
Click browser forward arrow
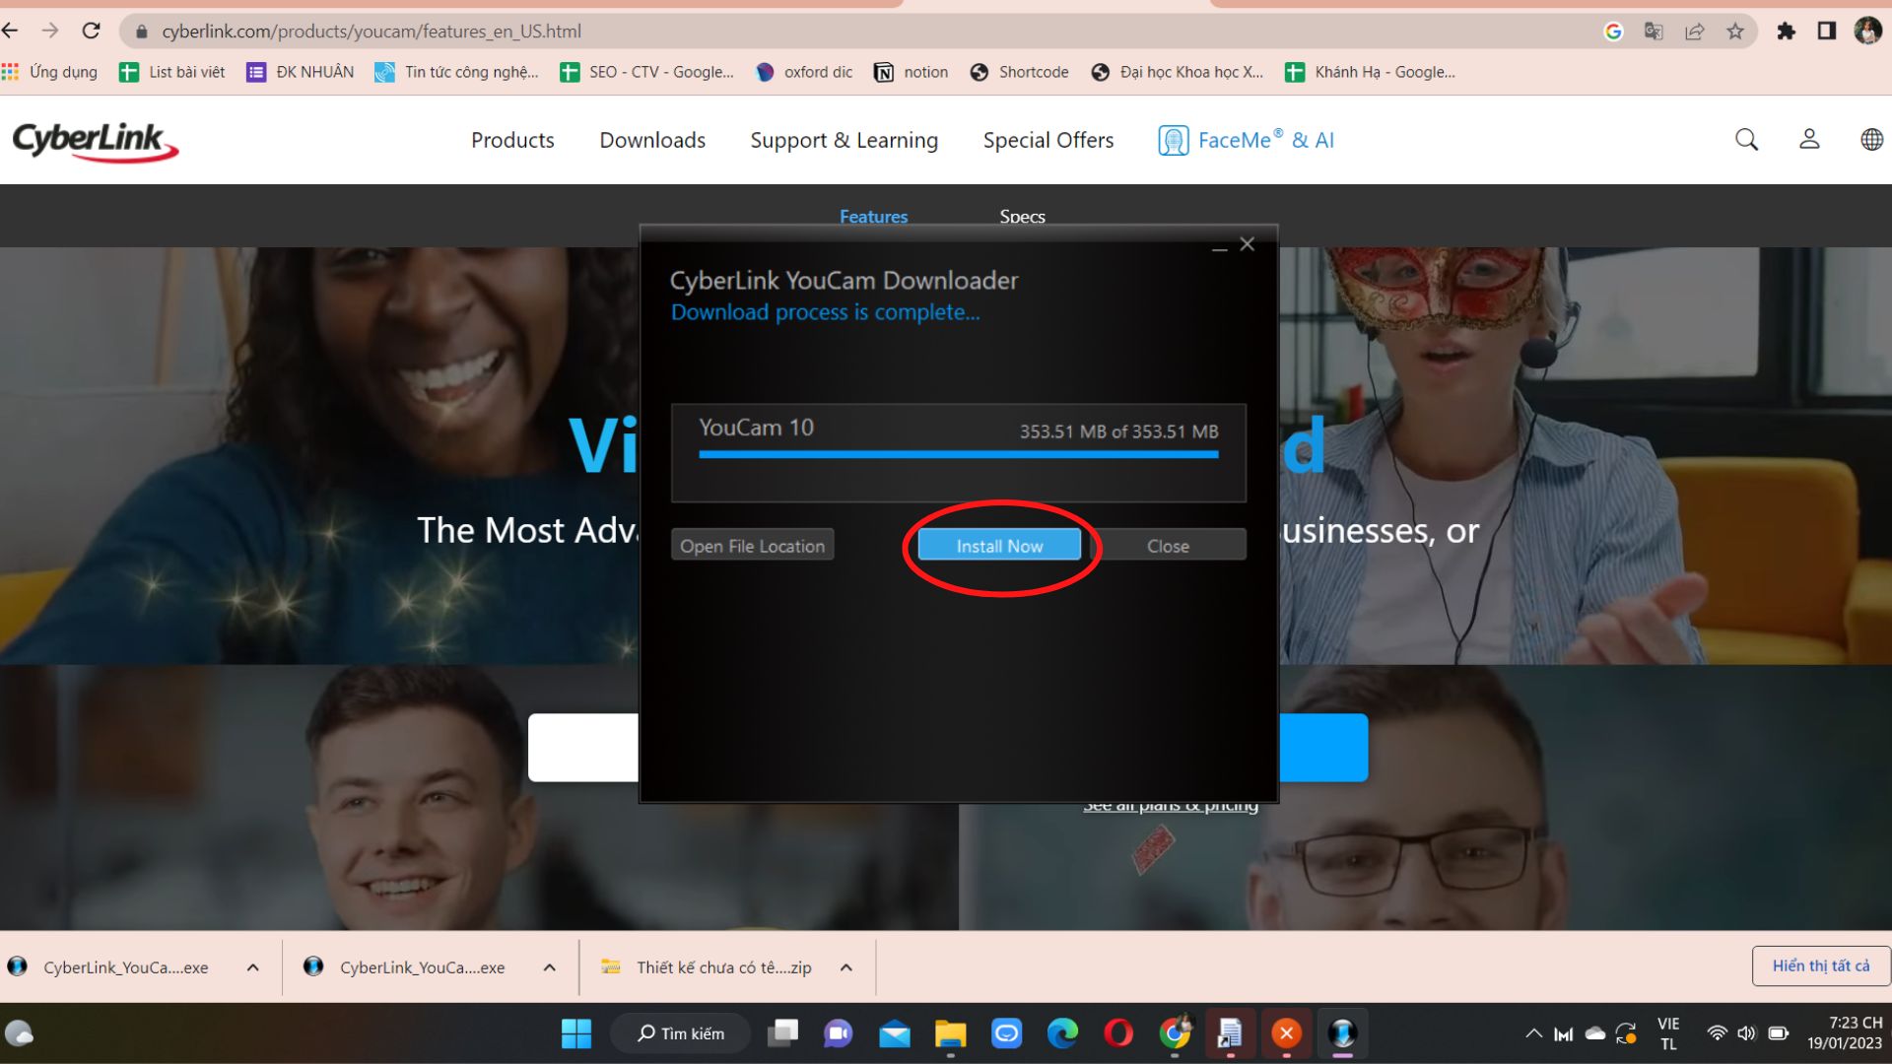click(x=50, y=32)
